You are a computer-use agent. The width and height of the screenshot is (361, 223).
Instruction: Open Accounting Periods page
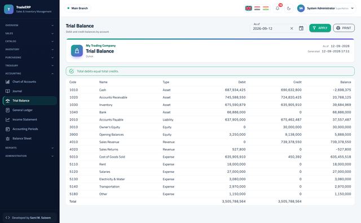[x=29, y=129]
